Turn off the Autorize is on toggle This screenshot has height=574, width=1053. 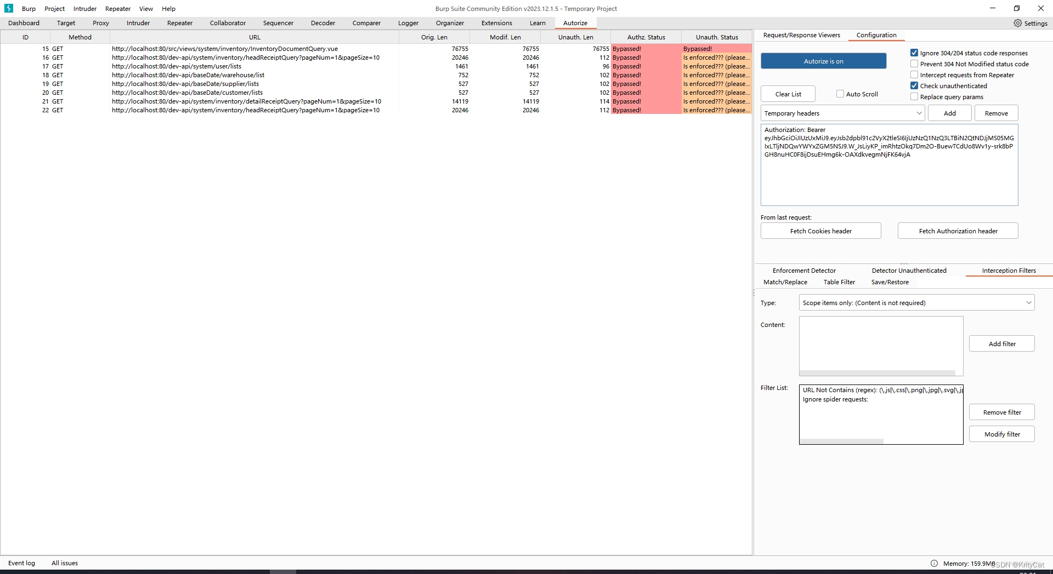pyautogui.click(x=823, y=61)
